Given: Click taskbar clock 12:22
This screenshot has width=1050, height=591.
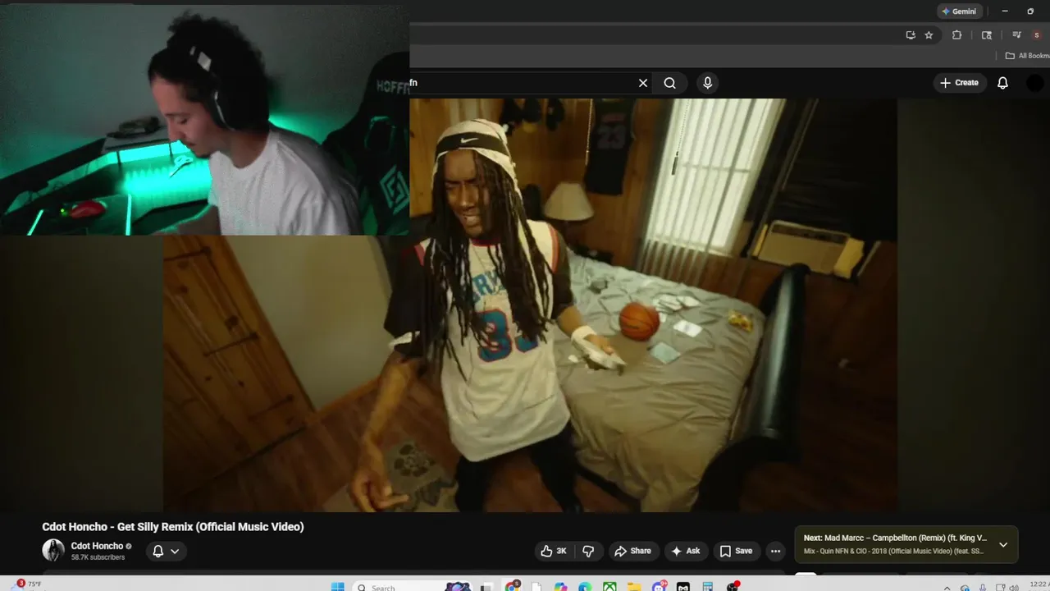Looking at the screenshot, I should pyautogui.click(x=1039, y=585).
